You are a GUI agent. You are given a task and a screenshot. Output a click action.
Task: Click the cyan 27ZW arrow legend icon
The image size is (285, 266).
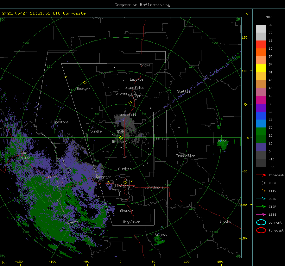pos(261,199)
